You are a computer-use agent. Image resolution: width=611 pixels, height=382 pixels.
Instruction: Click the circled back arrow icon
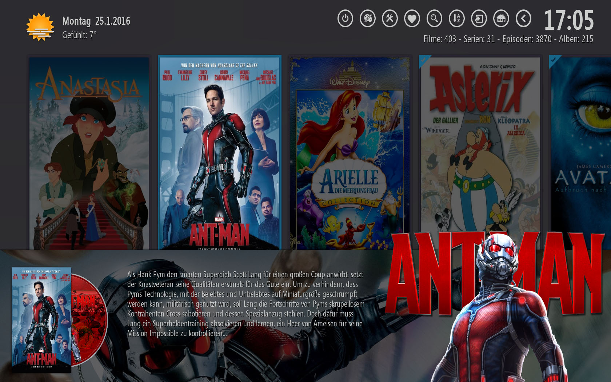pos(523,19)
